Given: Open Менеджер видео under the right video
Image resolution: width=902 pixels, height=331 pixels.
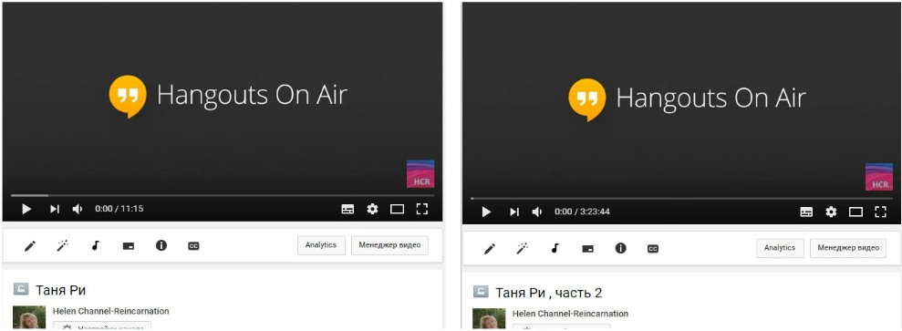Looking at the screenshot, I should pyautogui.click(x=848, y=248).
